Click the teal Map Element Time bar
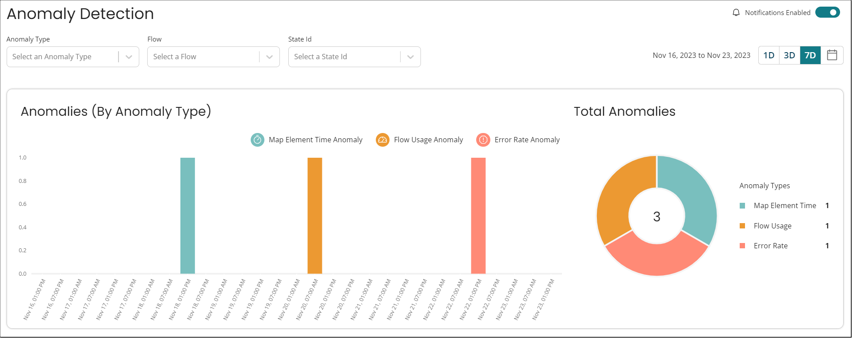Screen dimensions: 852x338 tap(187, 216)
